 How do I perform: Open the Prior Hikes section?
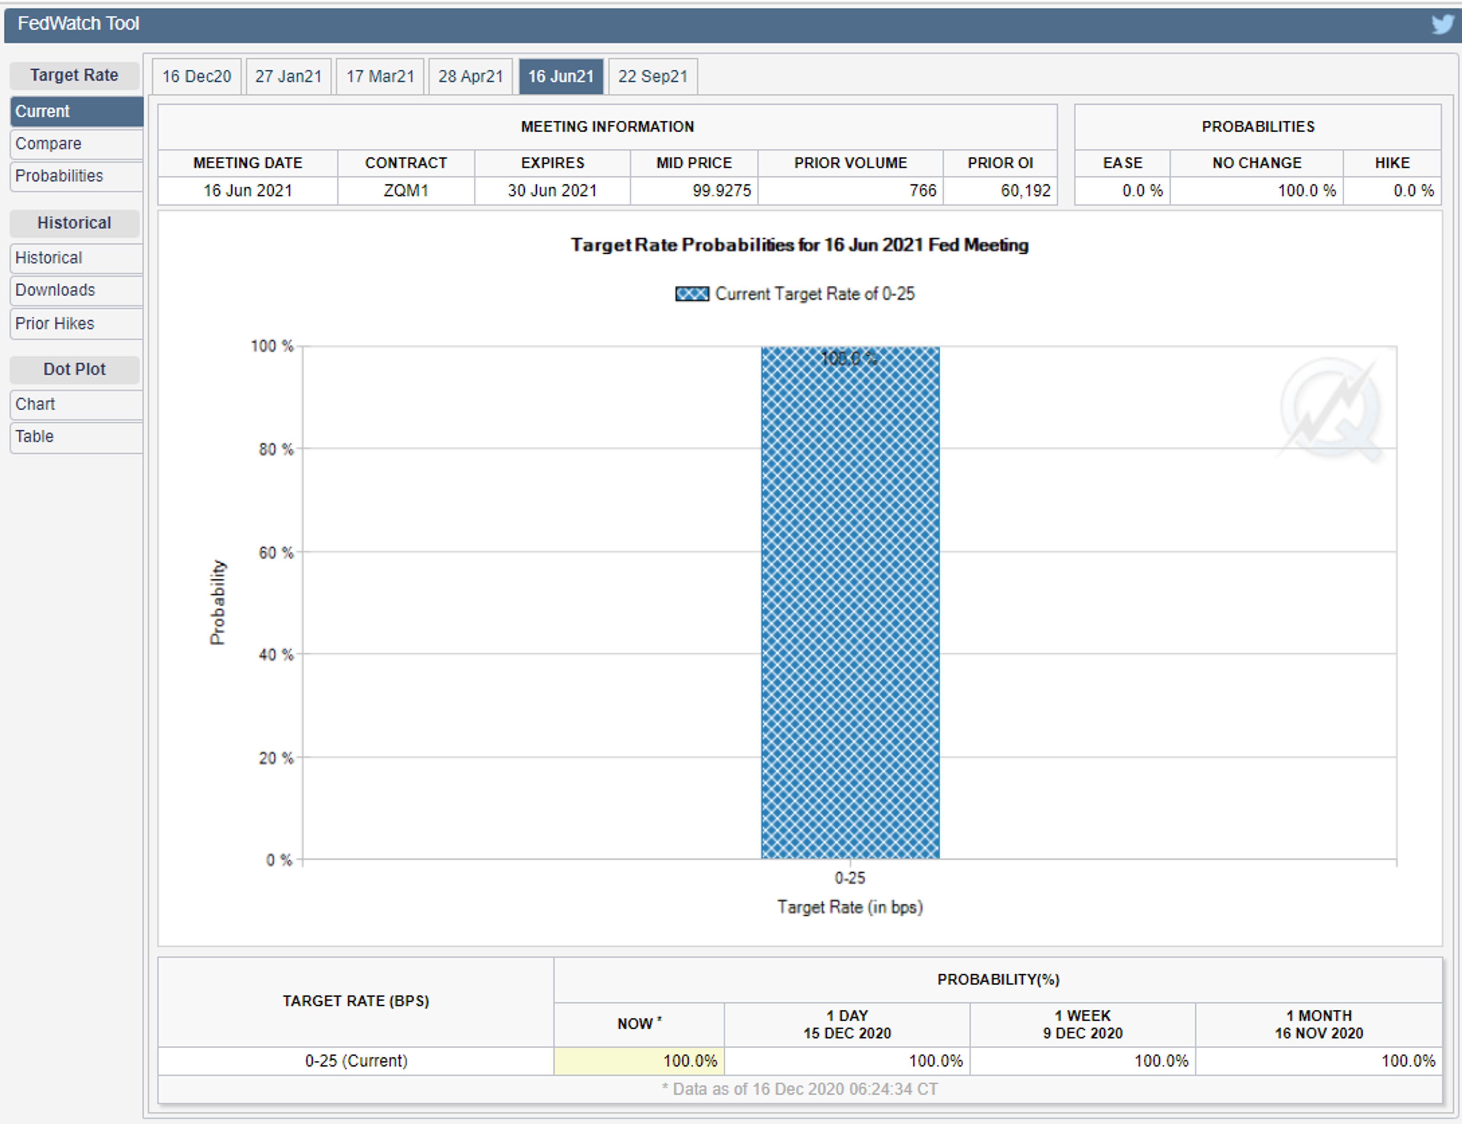76,323
